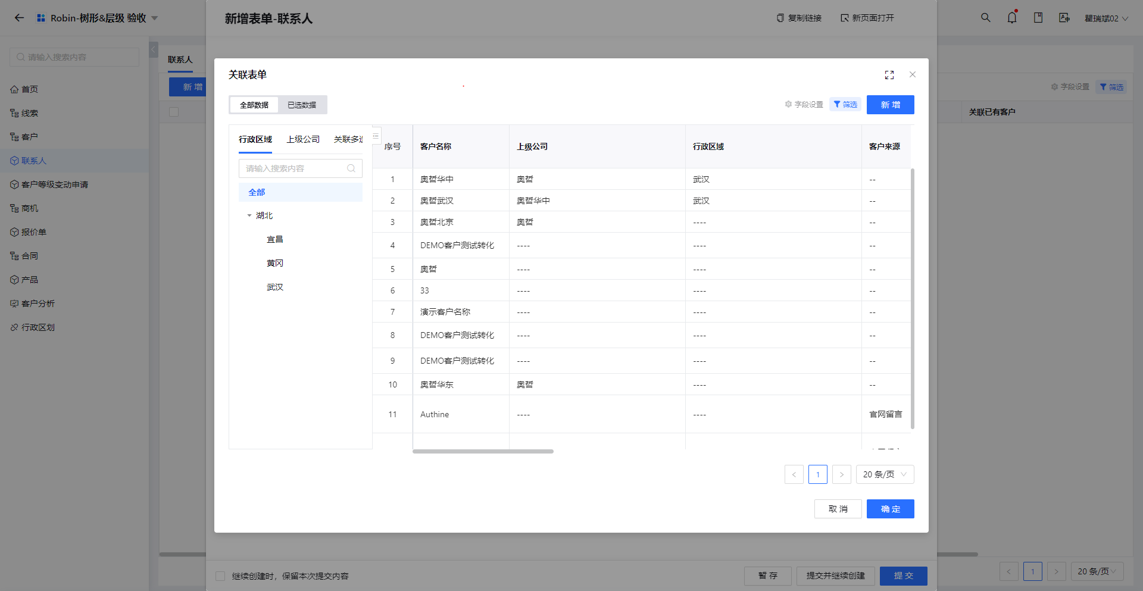
Task: Select the 联系人 tab in background
Action: pos(180,60)
